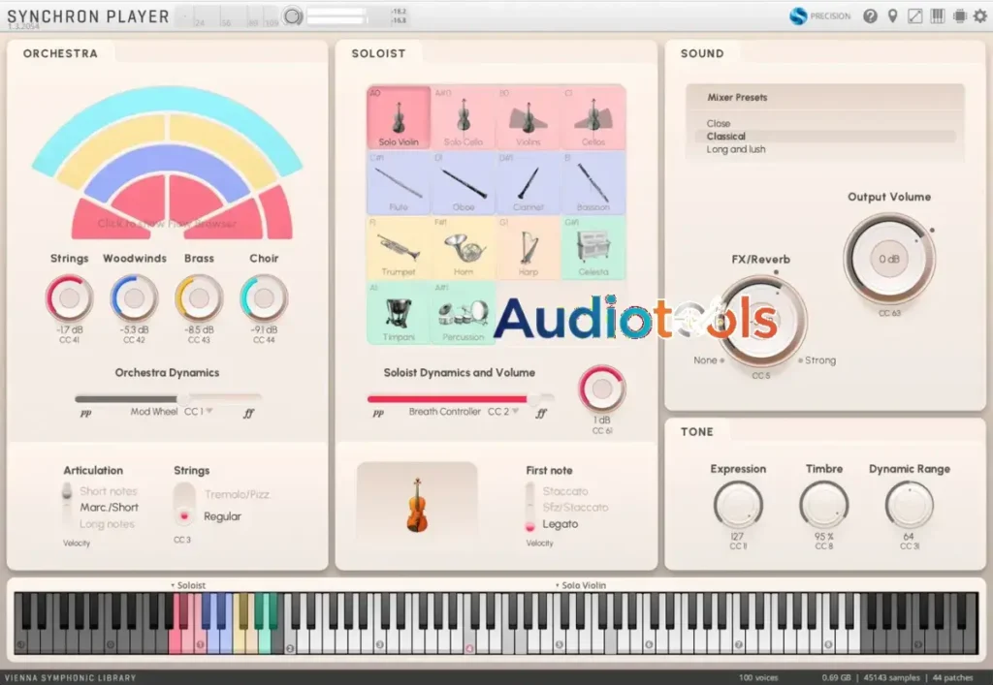Click the Expression knob

[x=738, y=505]
